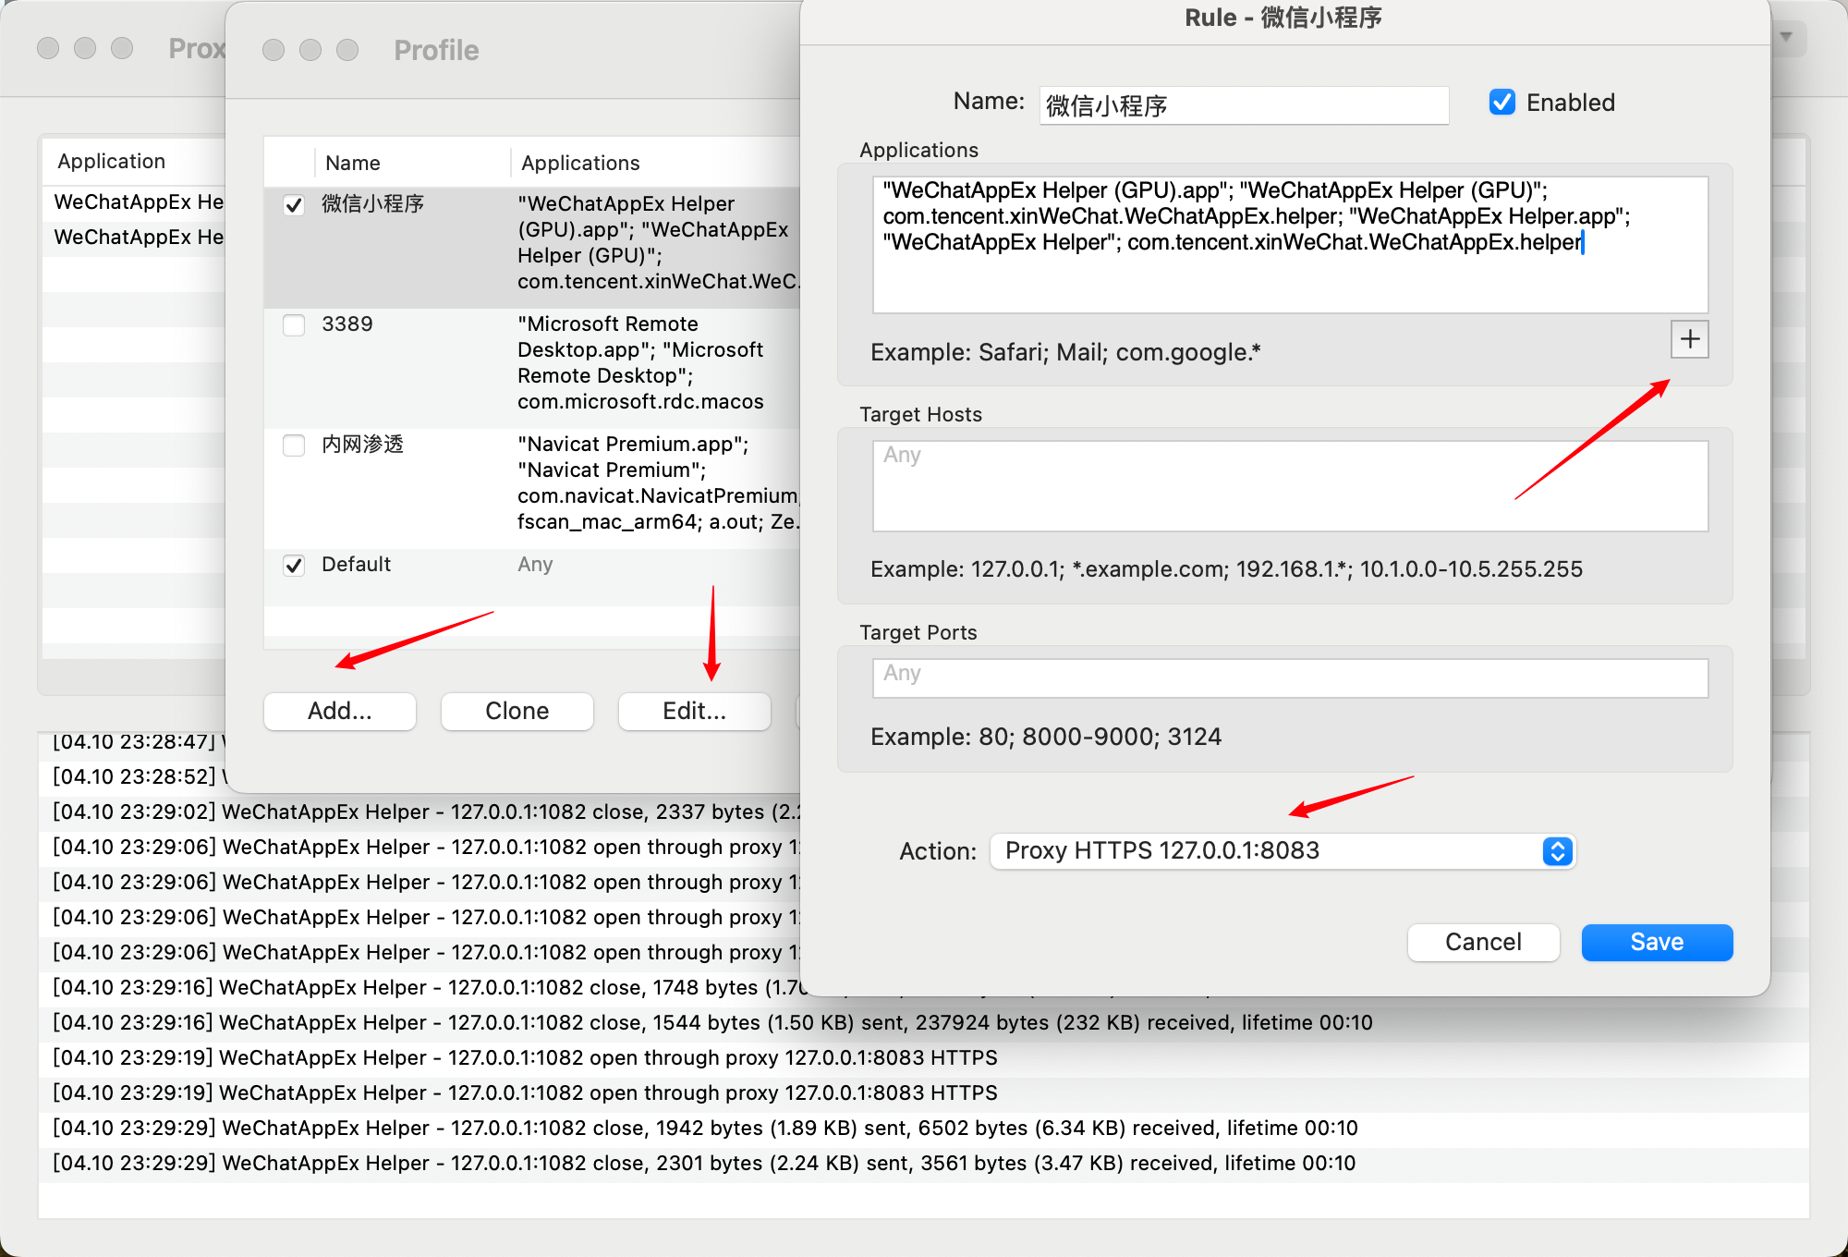Image resolution: width=1848 pixels, height=1257 pixels.
Task: Click the Target Ports field
Action: point(1290,677)
